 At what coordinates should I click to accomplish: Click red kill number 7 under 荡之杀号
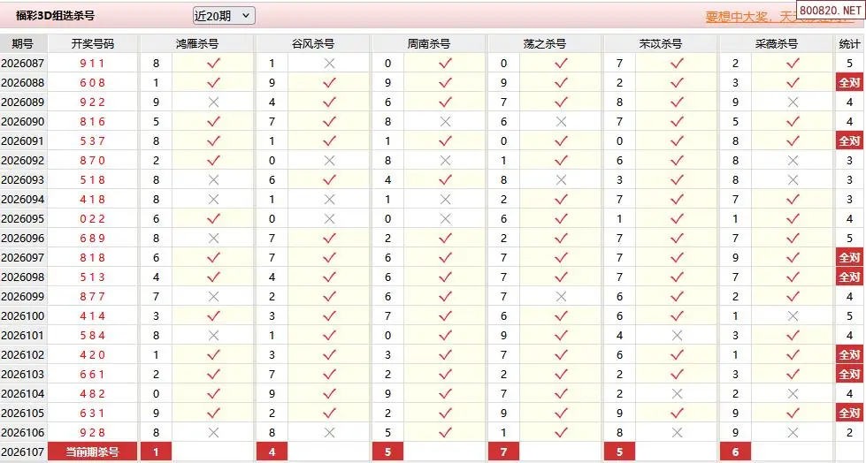point(503,452)
